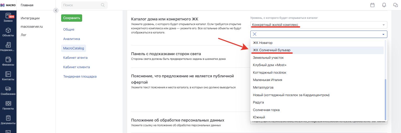
Task: Open the Заявки section icon
Action: pyautogui.click(x=8, y=15)
